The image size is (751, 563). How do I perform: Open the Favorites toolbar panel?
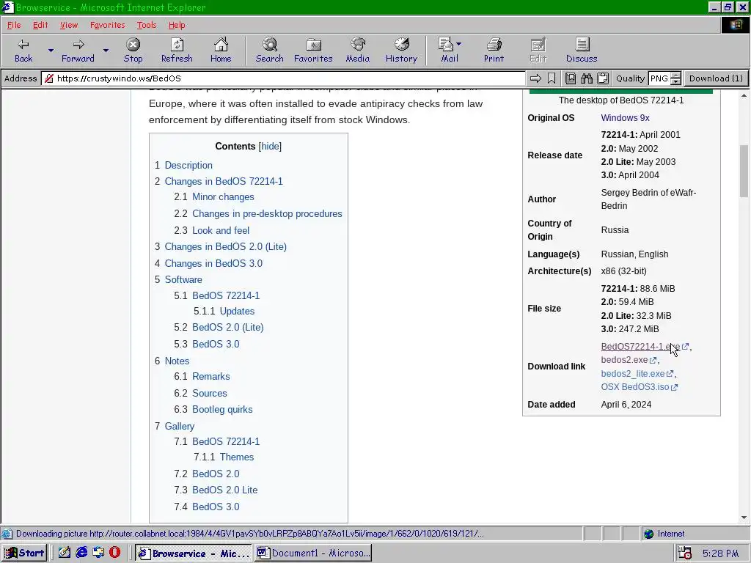[x=313, y=51]
